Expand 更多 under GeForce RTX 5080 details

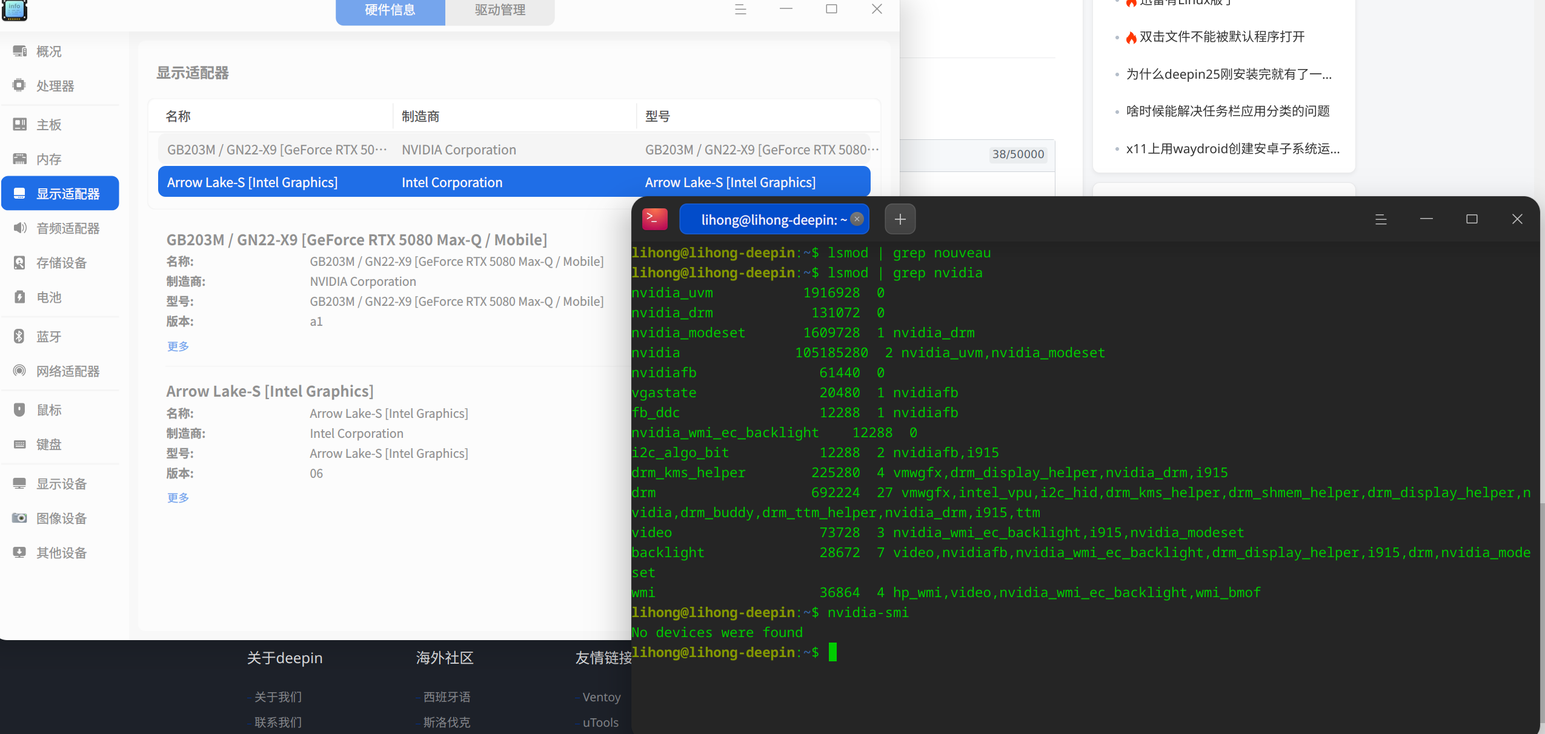[178, 346]
